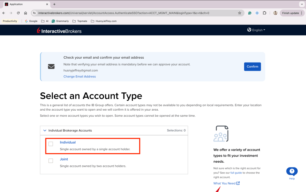This screenshot has width=306, height=192.
Task: Open the English language dropdown
Action: [256, 30]
